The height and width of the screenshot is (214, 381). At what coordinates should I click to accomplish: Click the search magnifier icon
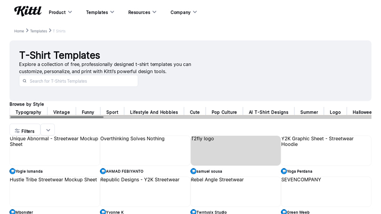point(25,81)
